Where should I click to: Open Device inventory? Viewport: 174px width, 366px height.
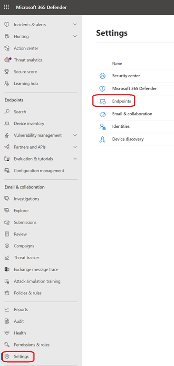[29, 123]
